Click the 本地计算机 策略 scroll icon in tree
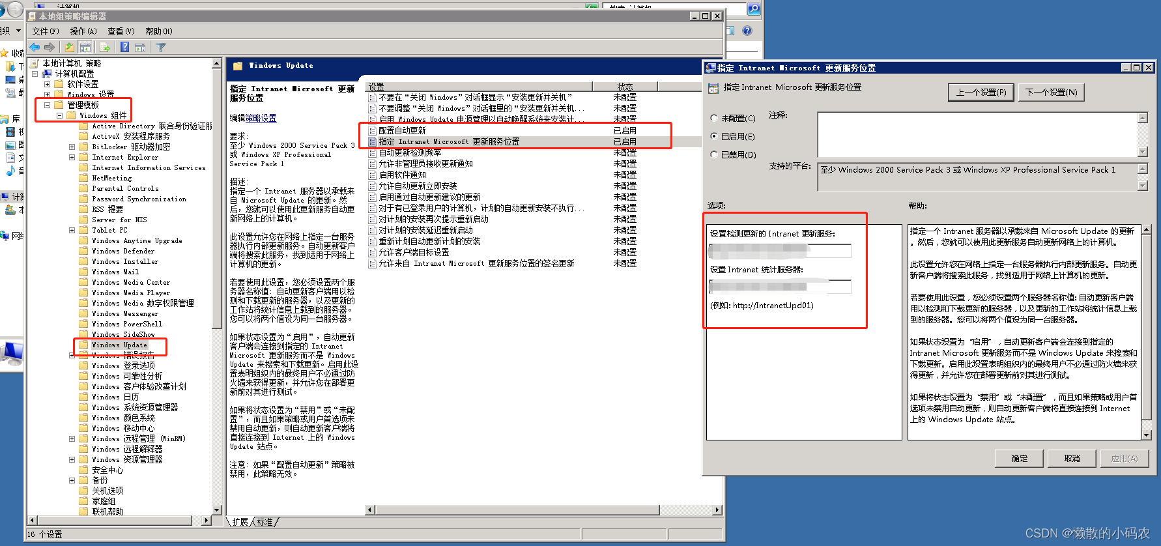This screenshot has width=1161, height=546. (36, 63)
